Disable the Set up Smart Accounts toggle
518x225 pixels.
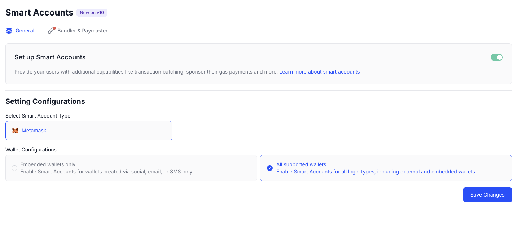click(x=497, y=57)
